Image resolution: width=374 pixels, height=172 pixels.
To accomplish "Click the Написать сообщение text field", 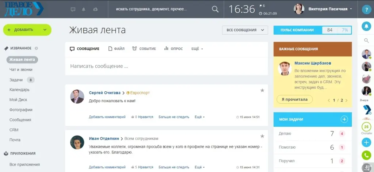I will click(x=166, y=66).
